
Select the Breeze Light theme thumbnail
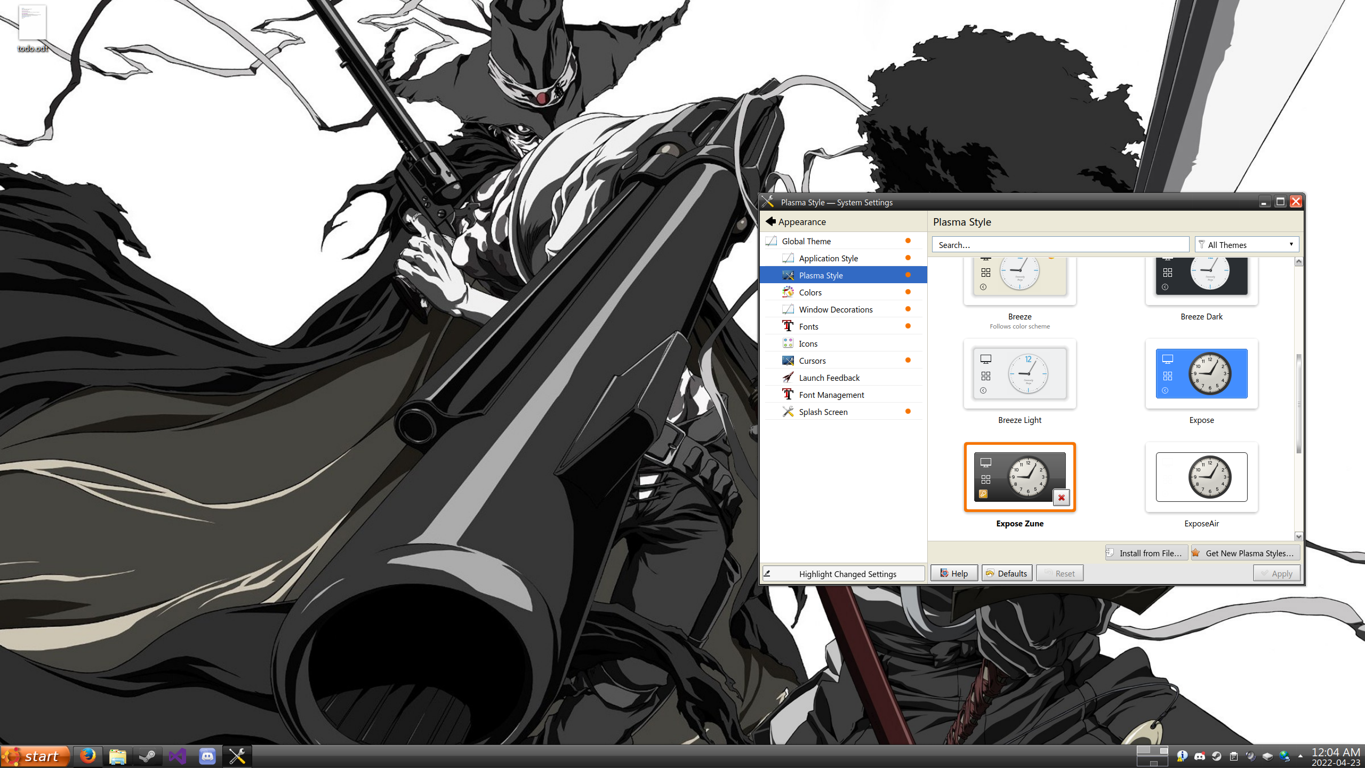(1019, 374)
